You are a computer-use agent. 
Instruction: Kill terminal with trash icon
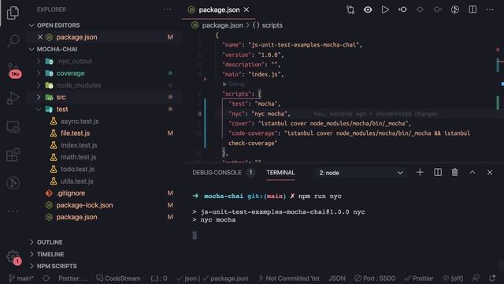455,173
